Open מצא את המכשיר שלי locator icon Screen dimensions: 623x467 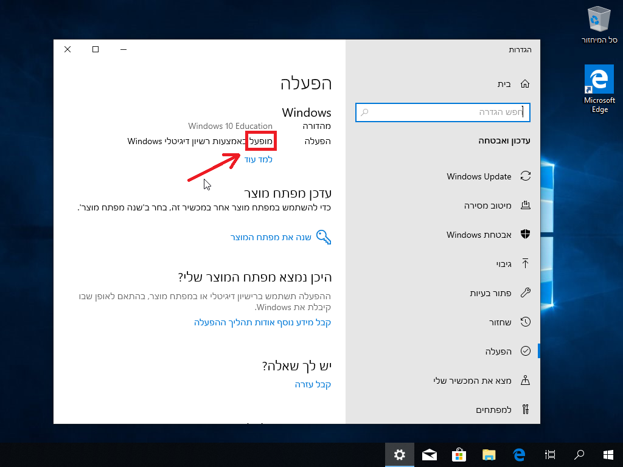click(x=525, y=381)
